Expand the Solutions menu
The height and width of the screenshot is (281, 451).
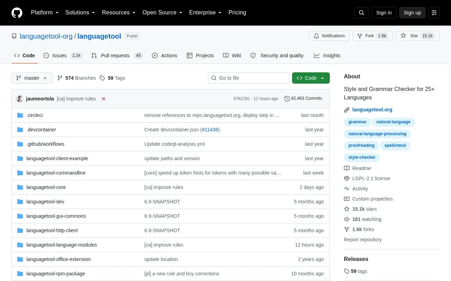pos(80,13)
